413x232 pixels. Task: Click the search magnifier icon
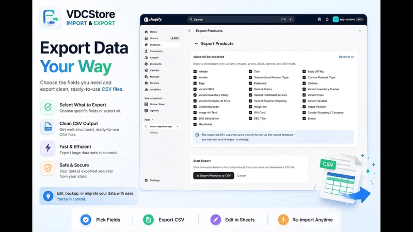(x=191, y=20)
